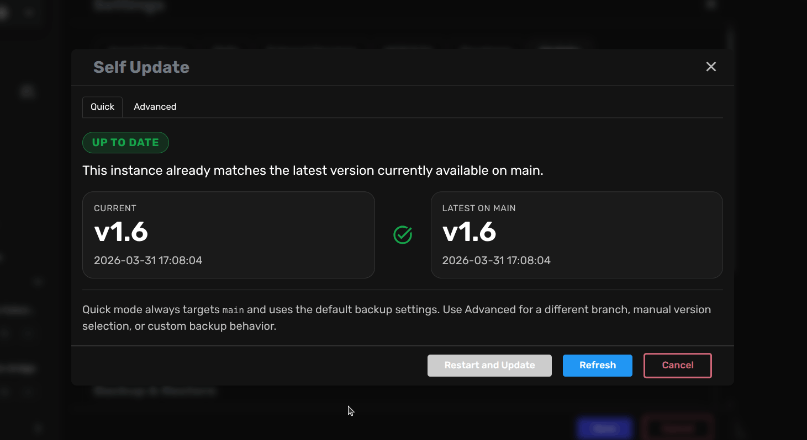Select the current version v1.6 number
This screenshot has height=440, width=807.
[x=121, y=232]
